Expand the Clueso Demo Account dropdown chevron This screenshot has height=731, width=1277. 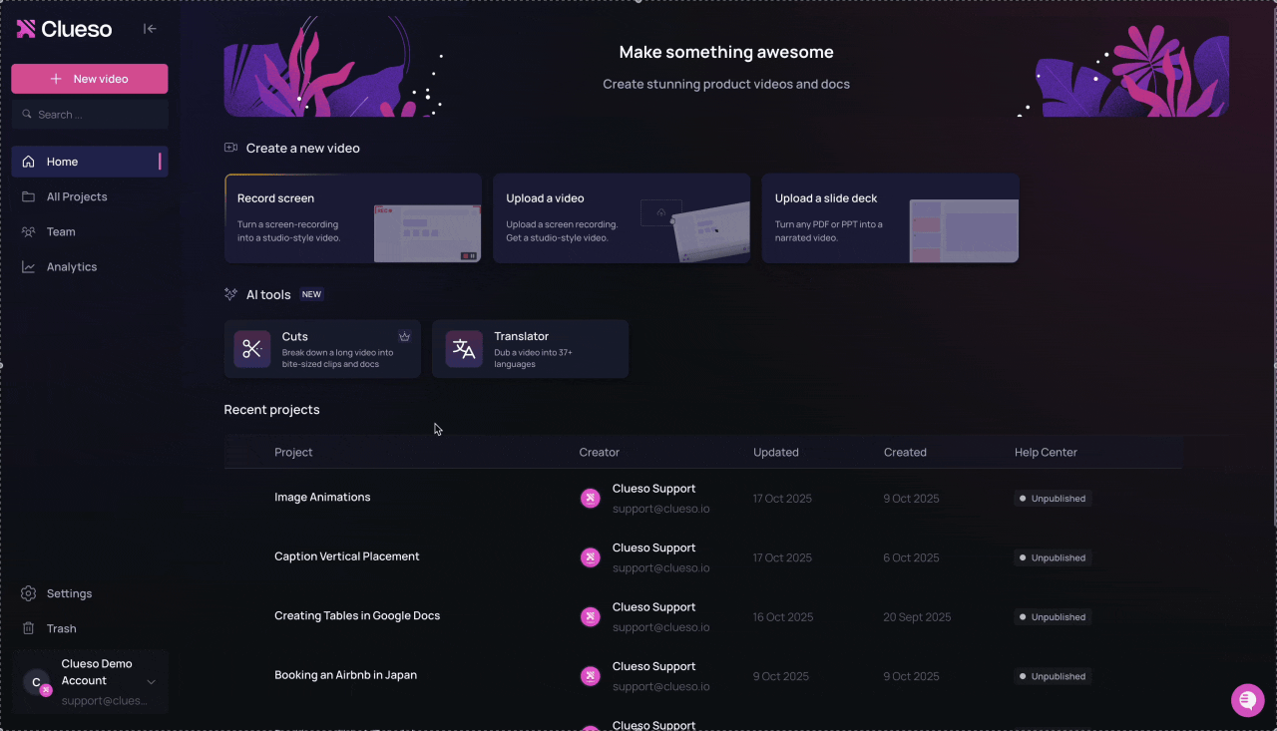click(152, 682)
